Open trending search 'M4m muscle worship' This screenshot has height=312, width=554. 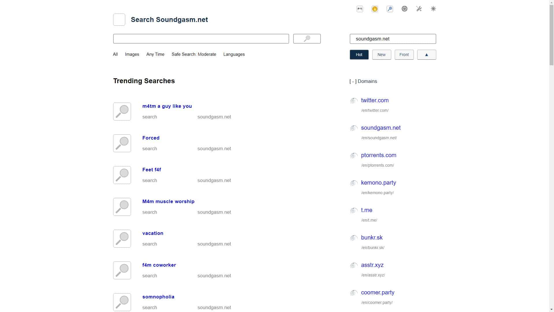(168, 201)
